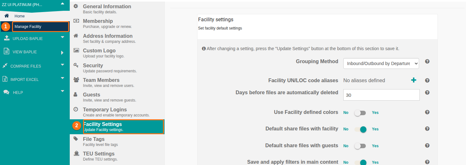Image resolution: width=466 pixels, height=165 pixels.
Task: Open the Temporary Logins section
Action: pyautogui.click(x=117, y=112)
